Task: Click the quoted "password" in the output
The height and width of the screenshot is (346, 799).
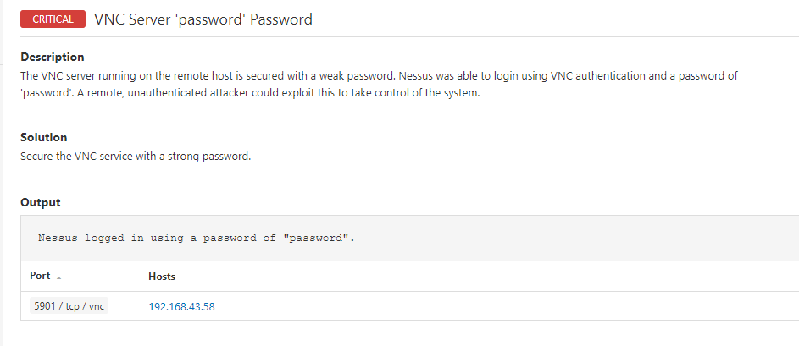Action: point(318,238)
